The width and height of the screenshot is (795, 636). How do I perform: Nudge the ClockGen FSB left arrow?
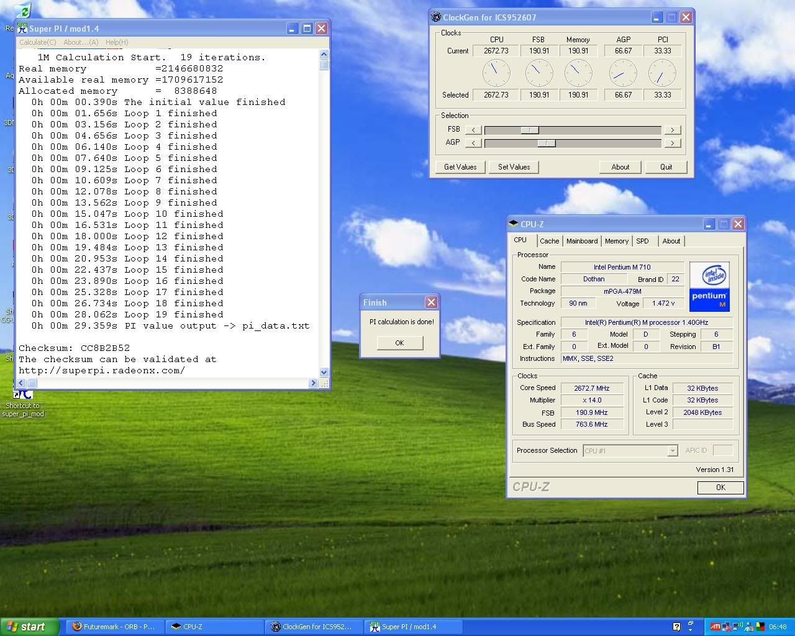coord(473,130)
